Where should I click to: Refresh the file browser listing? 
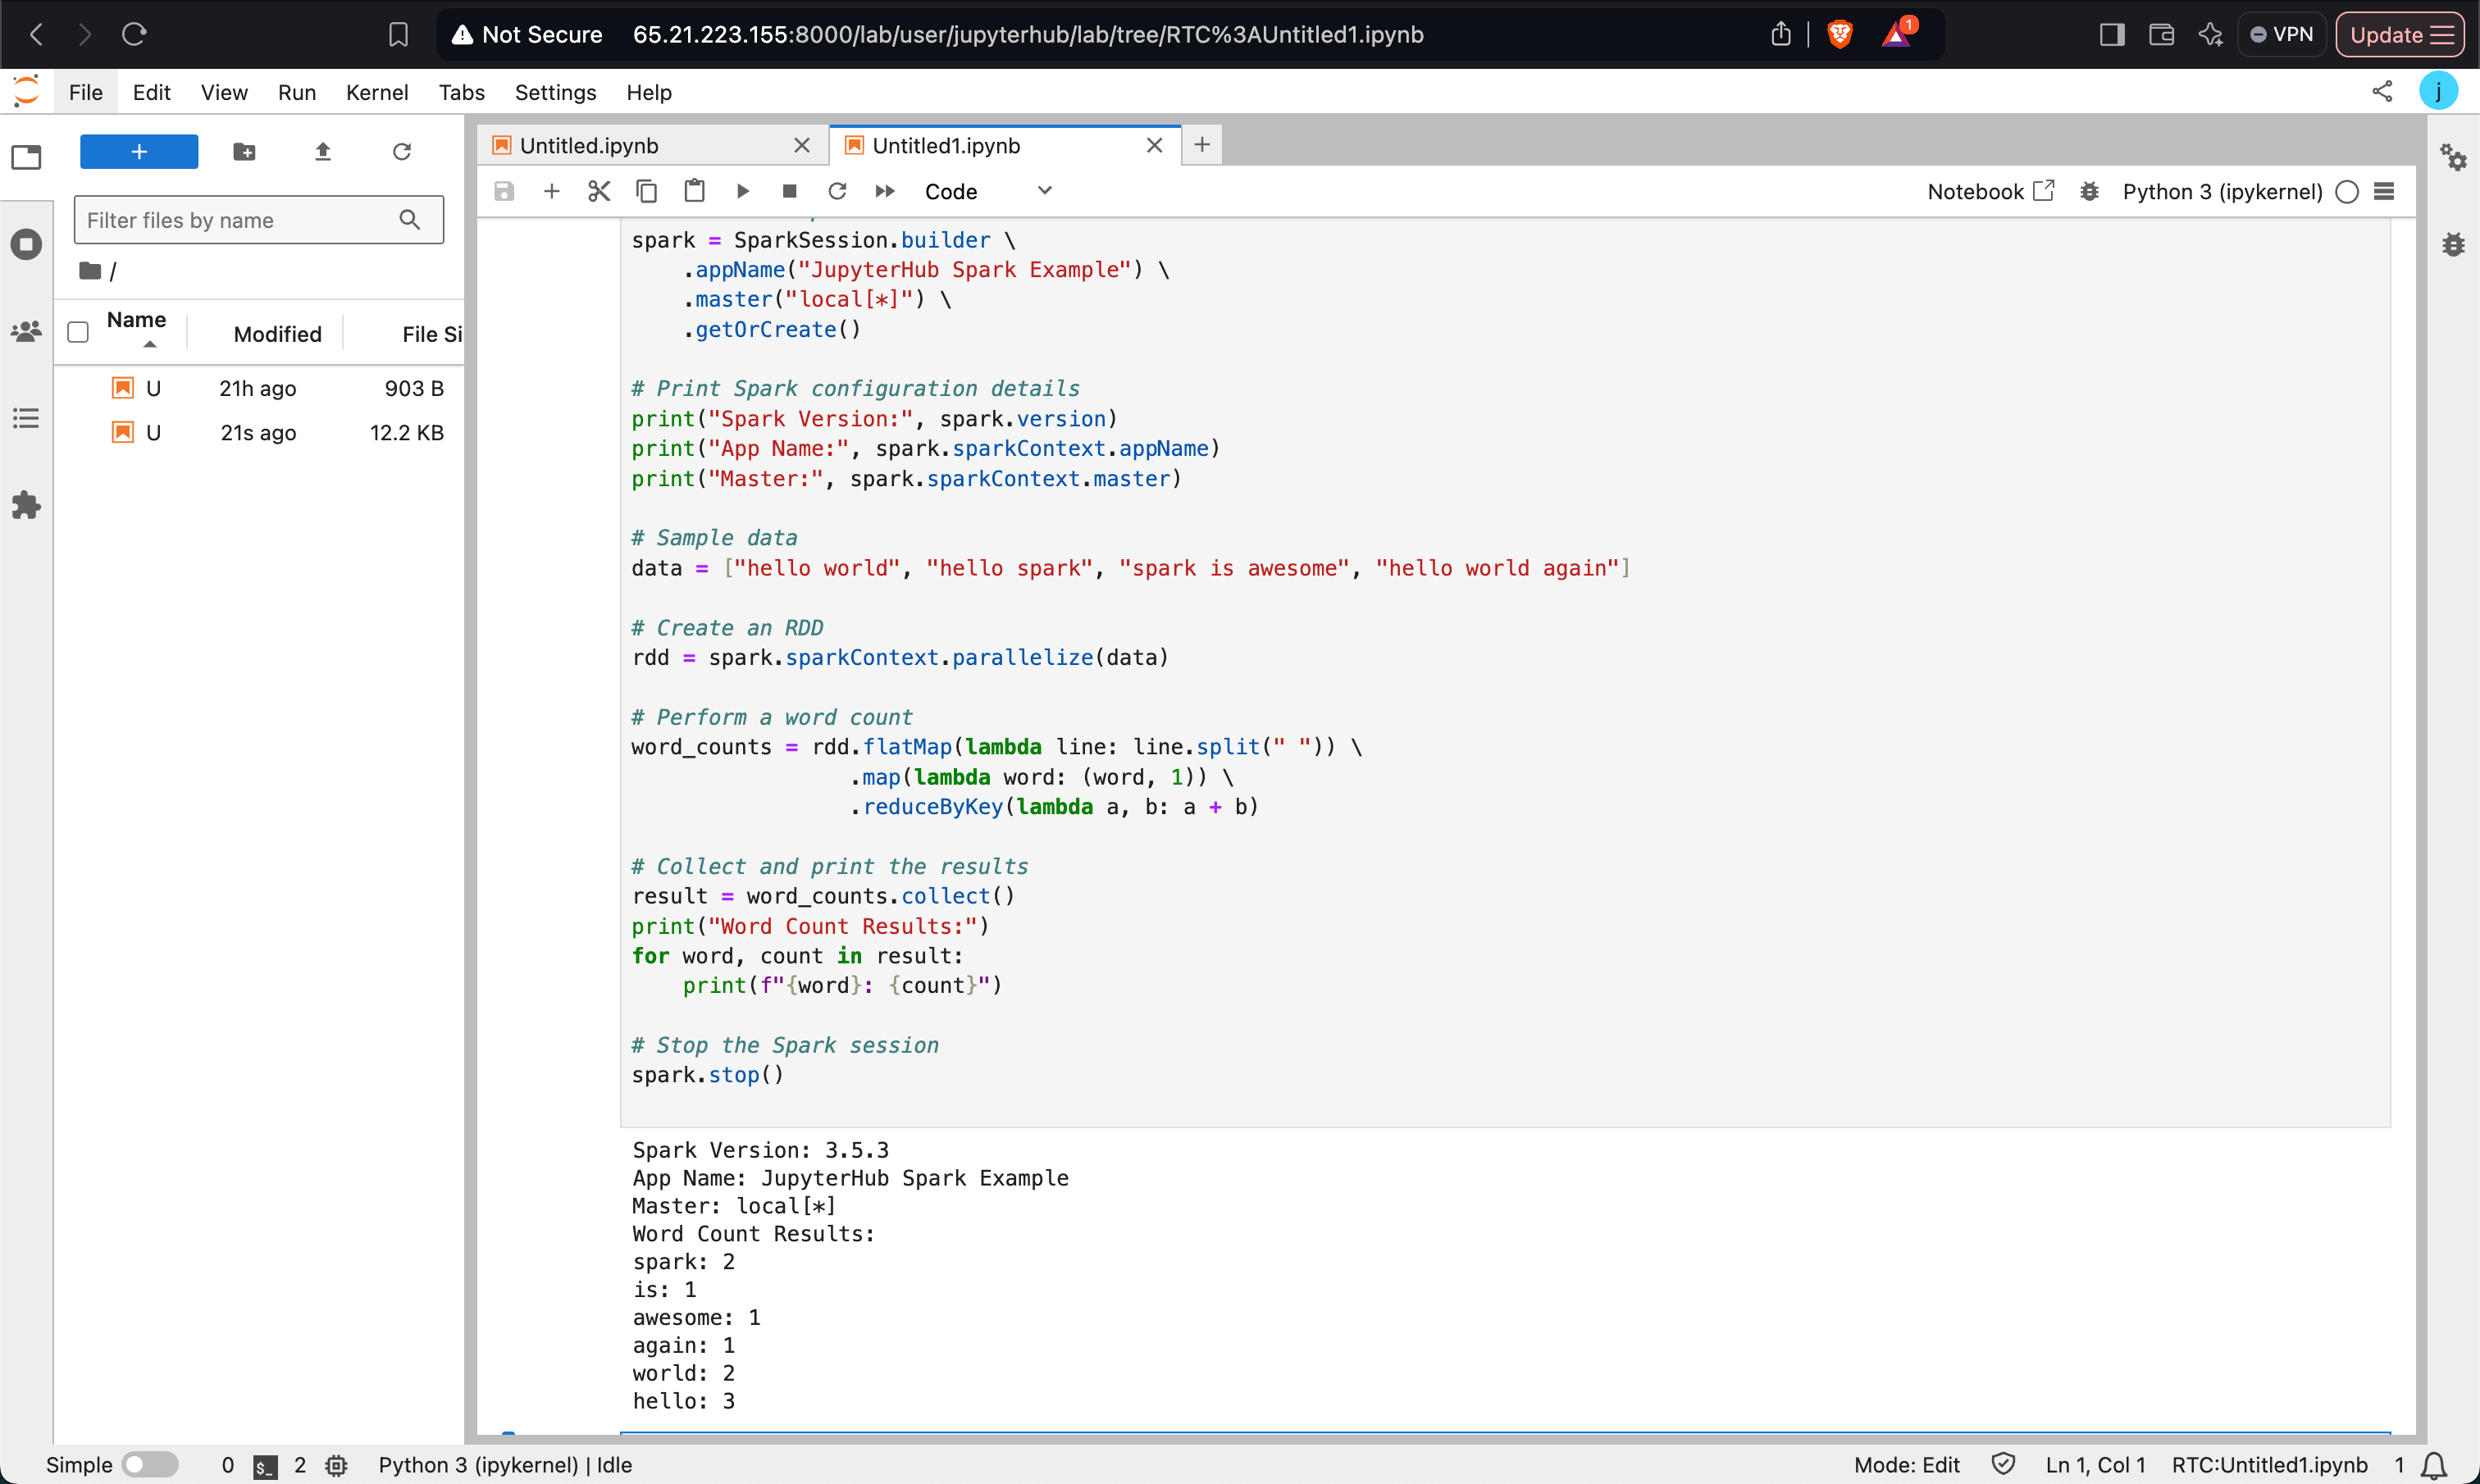click(x=402, y=152)
